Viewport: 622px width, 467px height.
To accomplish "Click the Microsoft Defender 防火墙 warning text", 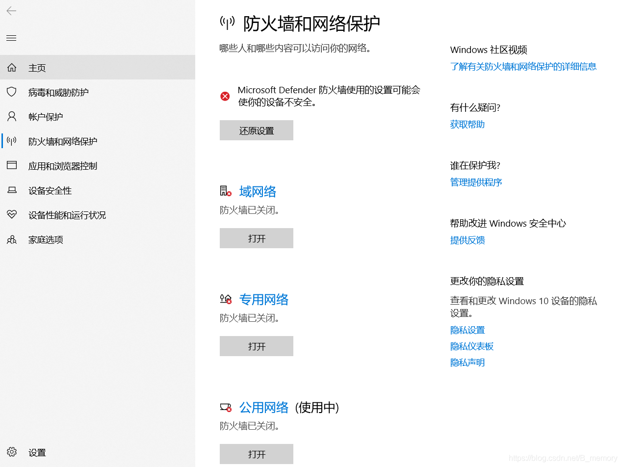I will click(329, 96).
